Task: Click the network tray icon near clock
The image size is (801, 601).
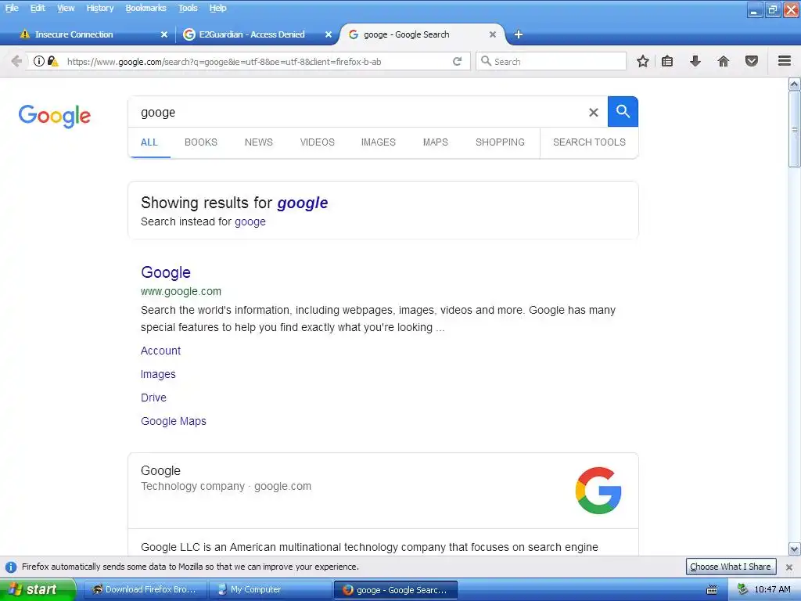Action: click(742, 589)
